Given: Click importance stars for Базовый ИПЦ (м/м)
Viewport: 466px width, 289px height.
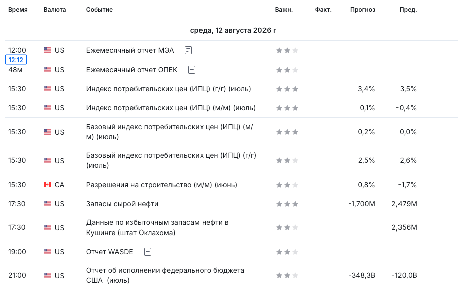Looking at the screenshot, I should [x=287, y=132].
